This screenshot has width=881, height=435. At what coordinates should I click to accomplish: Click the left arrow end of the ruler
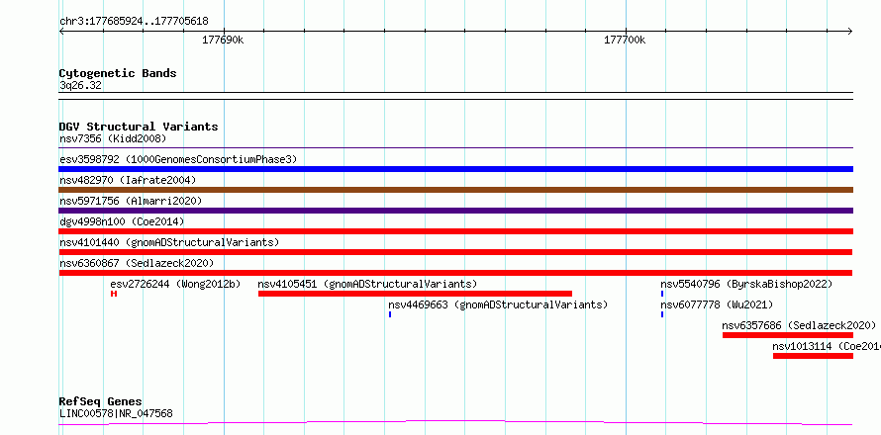(x=62, y=31)
